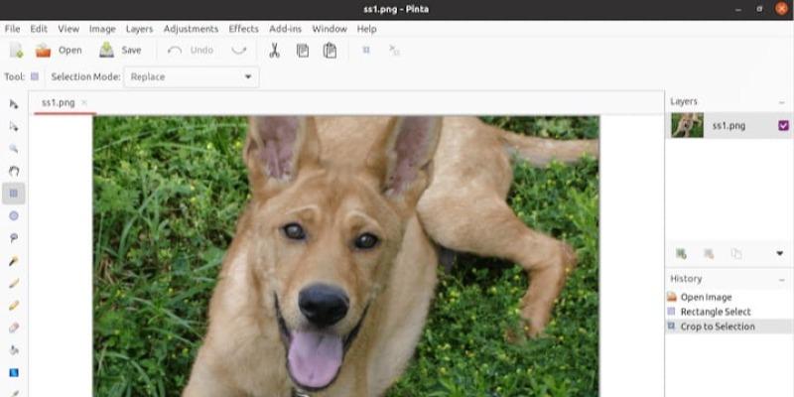Click the Copy icon in toolbar
Viewport: 794px width, 397px height.
tap(303, 51)
